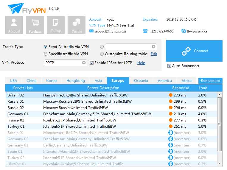
Task: Select the Germany 01 server row
Action: click(x=111, y=114)
